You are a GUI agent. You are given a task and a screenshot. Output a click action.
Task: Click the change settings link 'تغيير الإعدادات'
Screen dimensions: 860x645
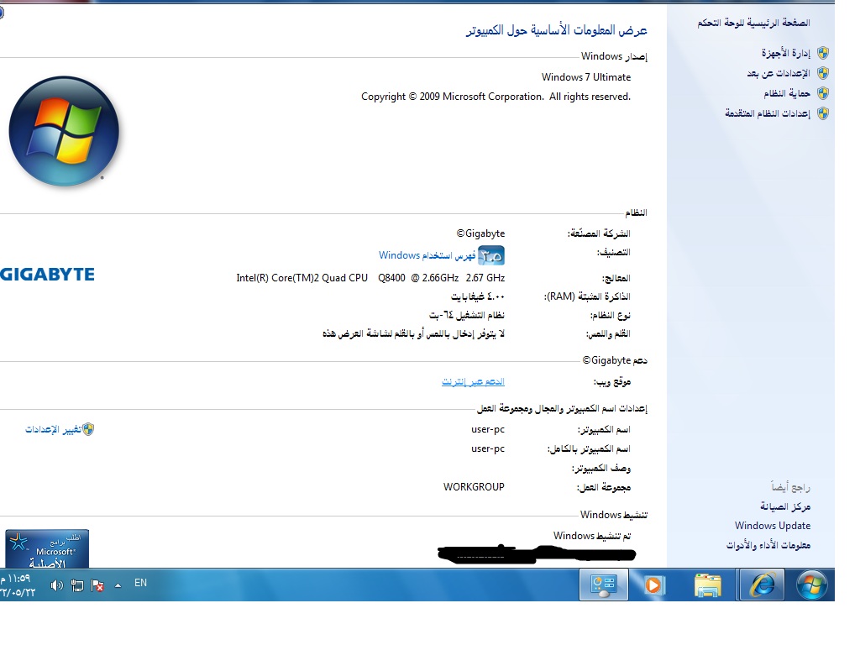(x=53, y=429)
